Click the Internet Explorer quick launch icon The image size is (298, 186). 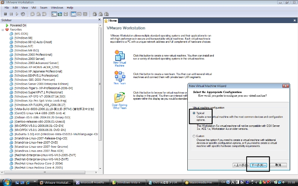click(28, 183)
